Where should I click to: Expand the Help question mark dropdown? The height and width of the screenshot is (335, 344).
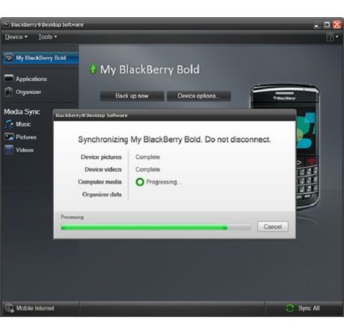coord(332,37)
